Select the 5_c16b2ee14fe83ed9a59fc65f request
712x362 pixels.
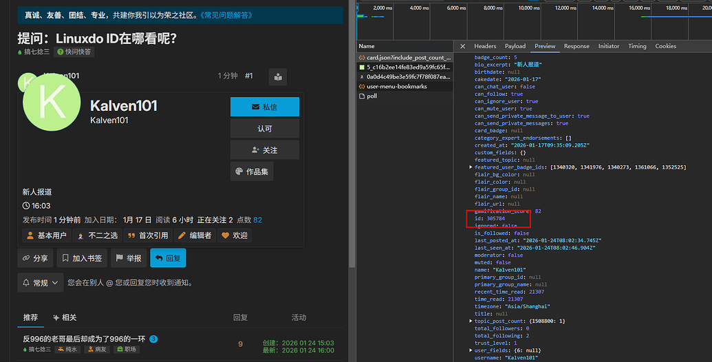click(404, 67)
